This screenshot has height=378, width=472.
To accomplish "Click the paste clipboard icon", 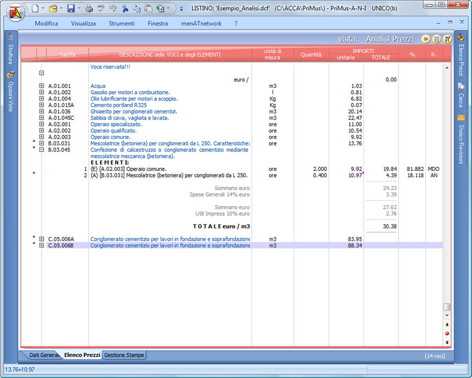I will (148, 8).
